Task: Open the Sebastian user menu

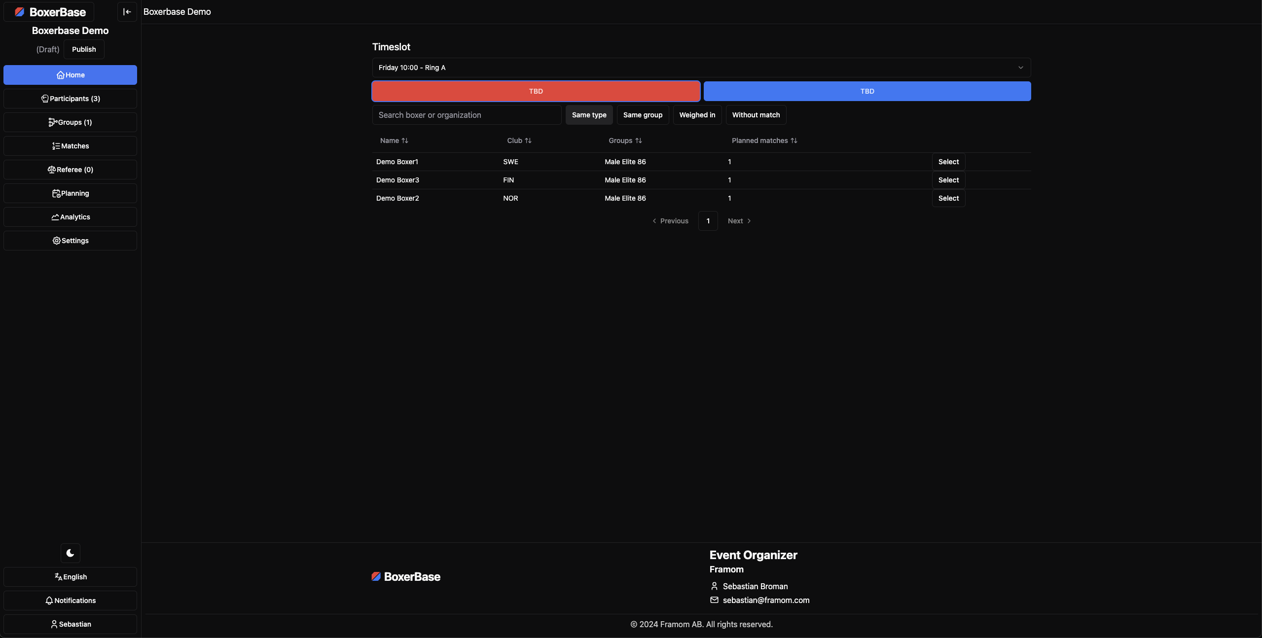Action: point(70,624)
